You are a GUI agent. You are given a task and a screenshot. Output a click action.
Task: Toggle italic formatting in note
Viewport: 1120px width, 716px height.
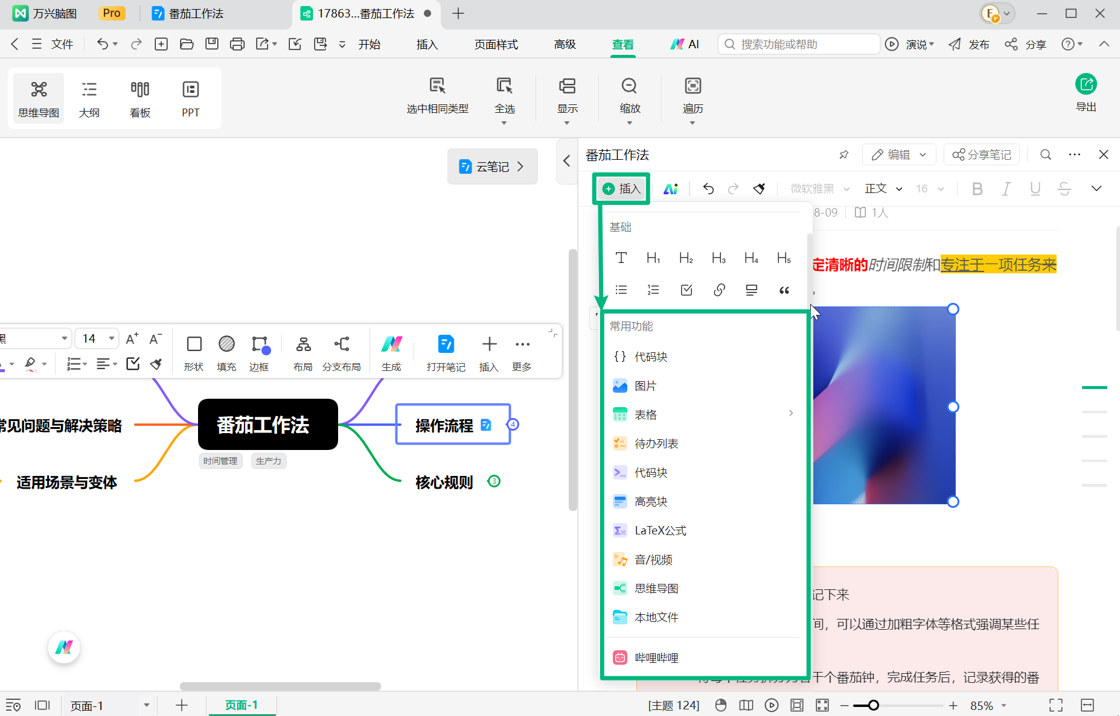point(1006,189)
